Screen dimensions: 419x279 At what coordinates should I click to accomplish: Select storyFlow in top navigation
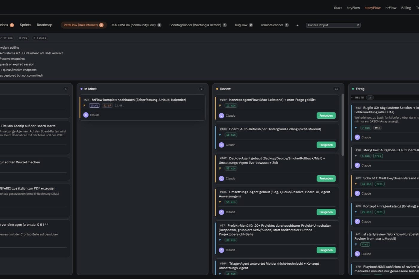pos(373,8)
